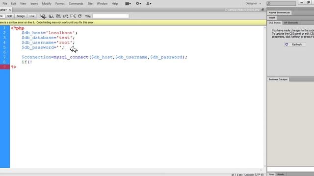Open the Help menu

(114, 3)
